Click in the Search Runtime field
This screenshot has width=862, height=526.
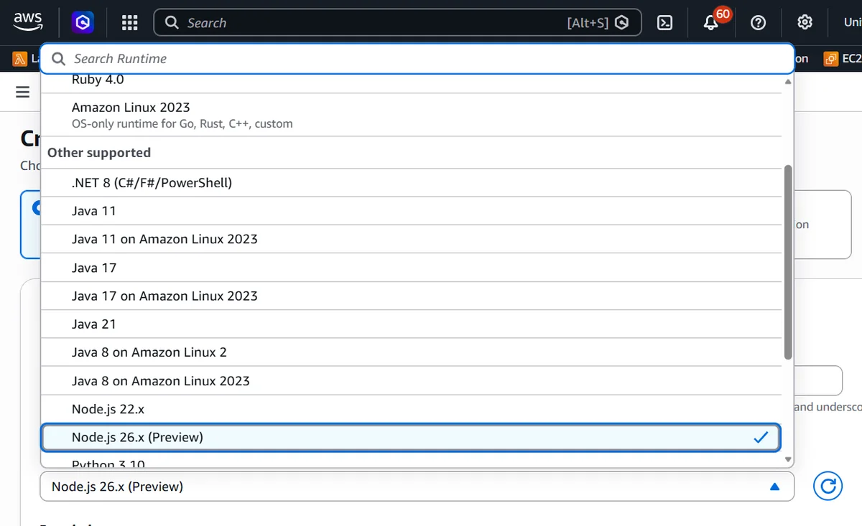[x=417, y=59]
